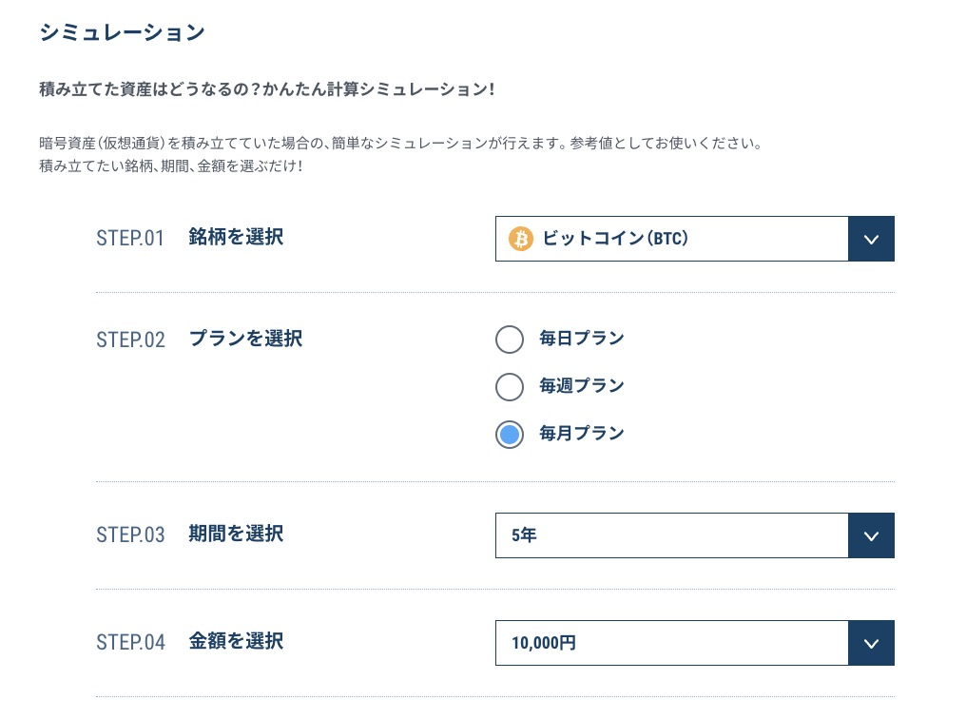
Task: Click the 暗号資産(仮想通貨) description paragraph
Action: click(400, 155)
